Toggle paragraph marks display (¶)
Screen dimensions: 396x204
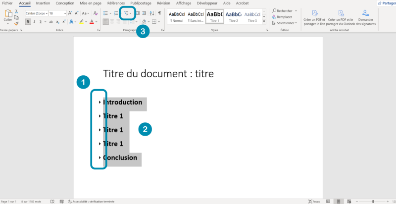pyautogui.click(x=159, y=13)
